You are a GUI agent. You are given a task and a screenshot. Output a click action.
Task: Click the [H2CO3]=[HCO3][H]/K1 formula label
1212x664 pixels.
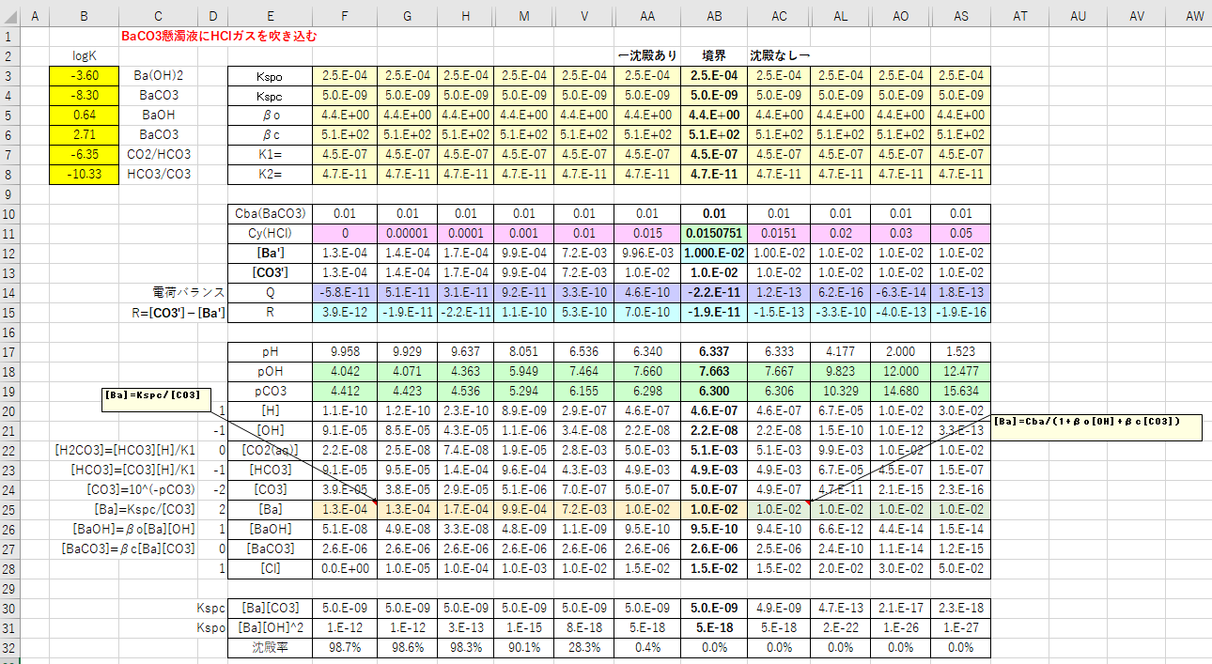pos(126,449)
